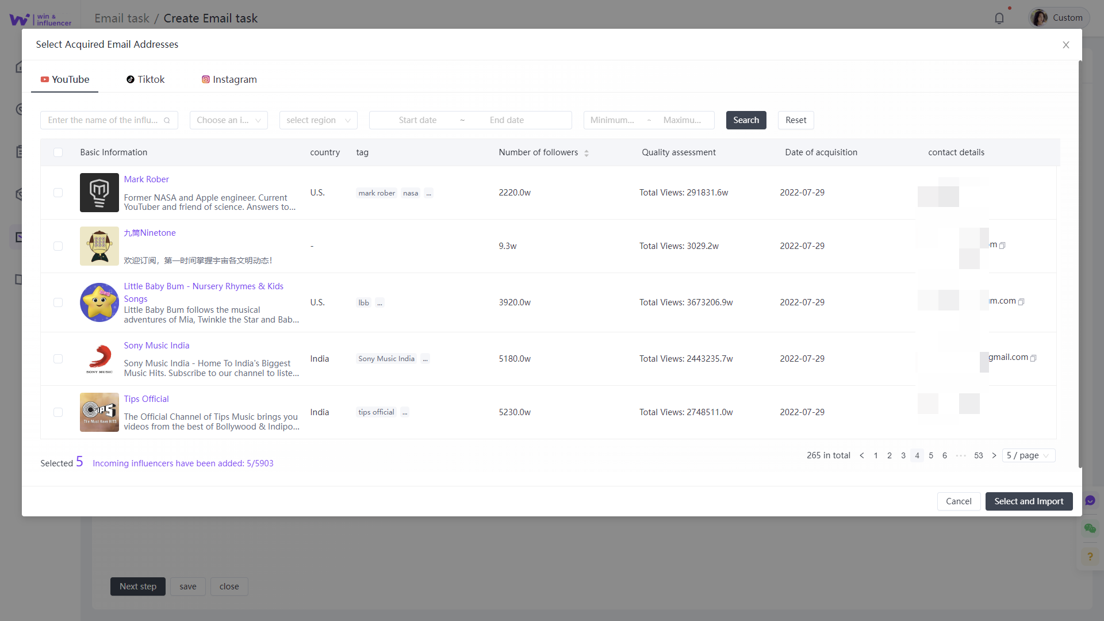Open the WeChat contact icon
The height and width of the screenshot is (621, 1104).
(1090, 528)
